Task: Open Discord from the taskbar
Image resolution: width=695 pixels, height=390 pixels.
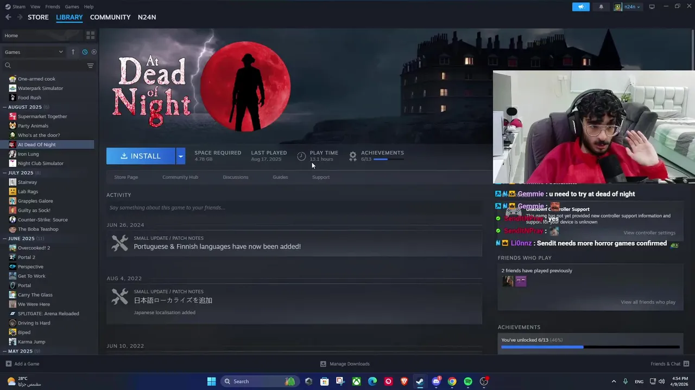Action: [x=436, y=381]
